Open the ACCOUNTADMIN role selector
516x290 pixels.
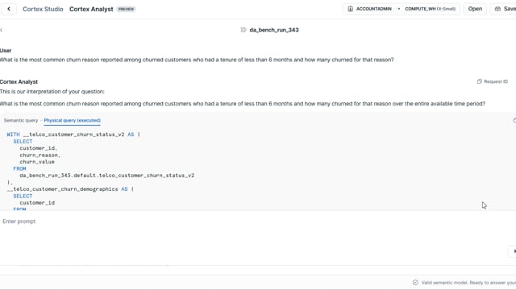point(370,9)
